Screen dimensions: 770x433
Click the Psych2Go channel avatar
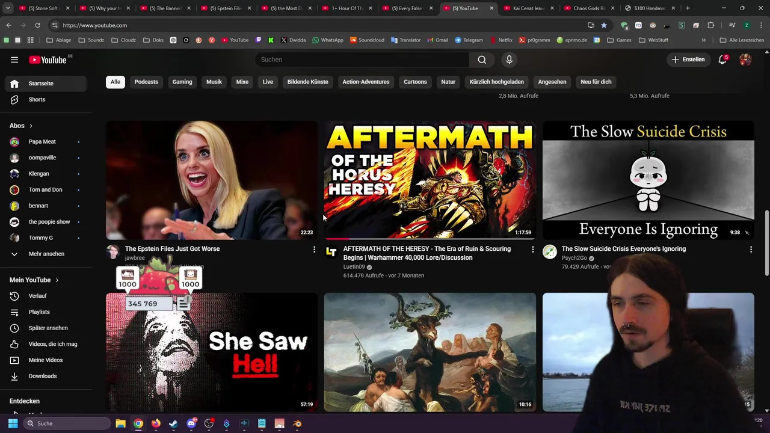pyautogui.click(x=549, y=252)
